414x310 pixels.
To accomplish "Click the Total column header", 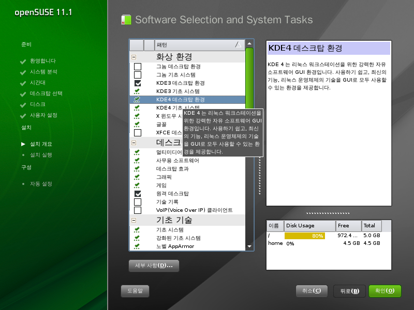I will [372, 226].
